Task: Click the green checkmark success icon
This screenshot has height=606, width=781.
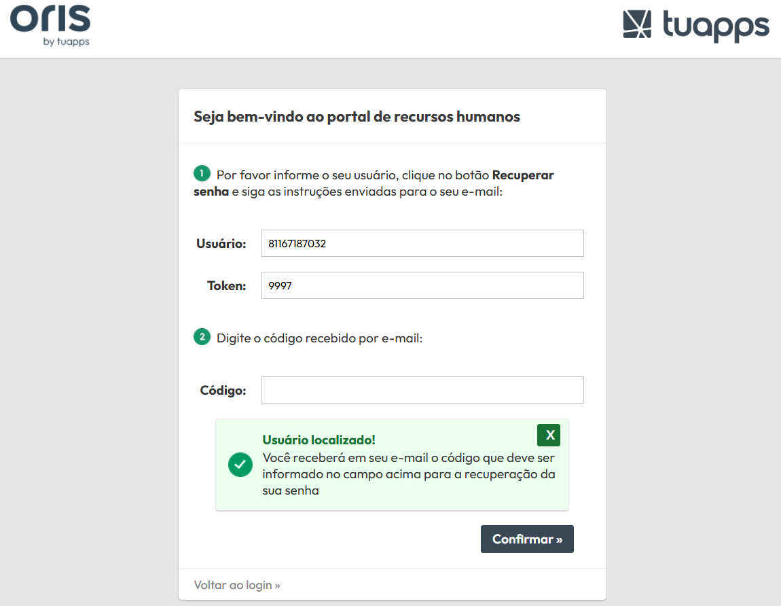Action: 240,465
